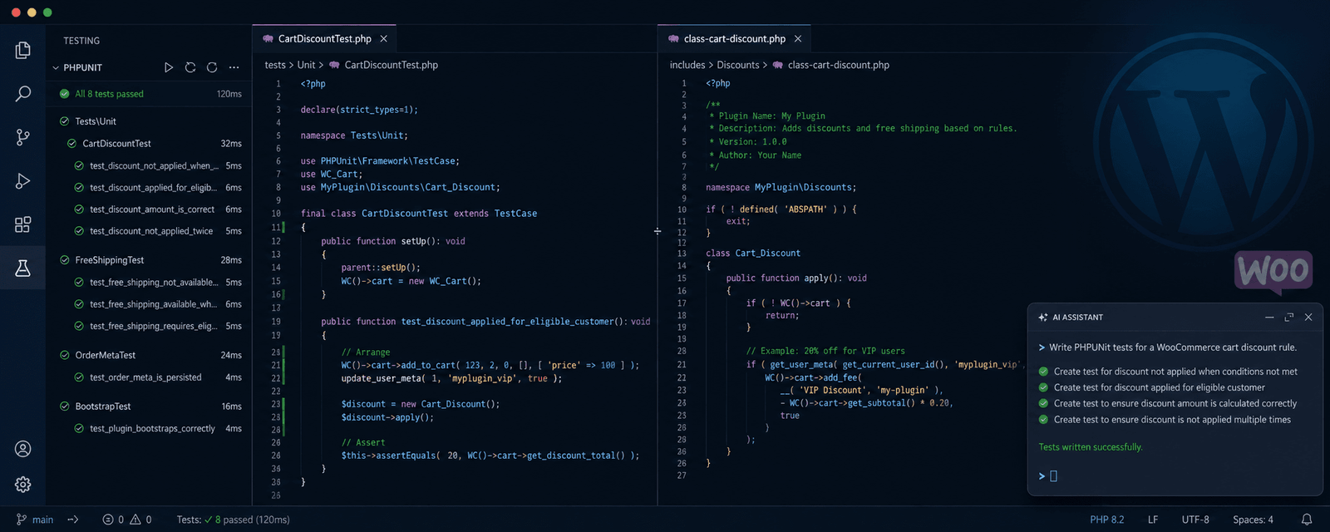Open test_discount_applied_for_eligib test
The height and width of the screenshot is (532, 1330).
149,188
